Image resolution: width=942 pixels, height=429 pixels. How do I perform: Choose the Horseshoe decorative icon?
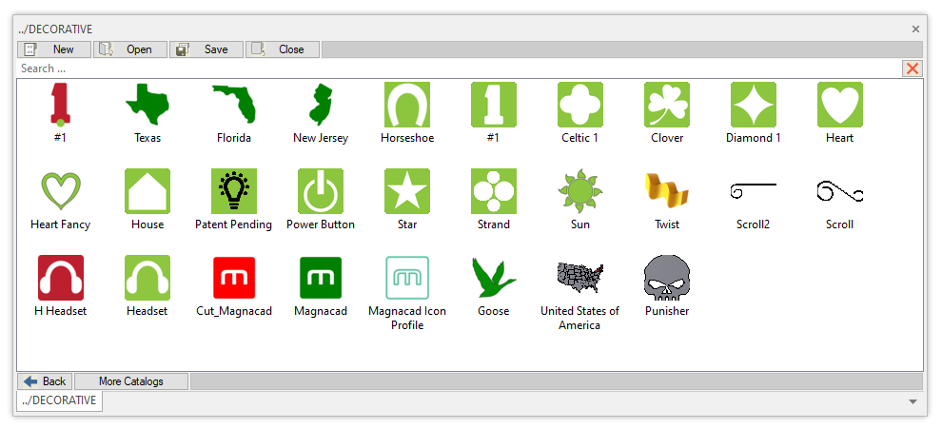tap(407, 105)
